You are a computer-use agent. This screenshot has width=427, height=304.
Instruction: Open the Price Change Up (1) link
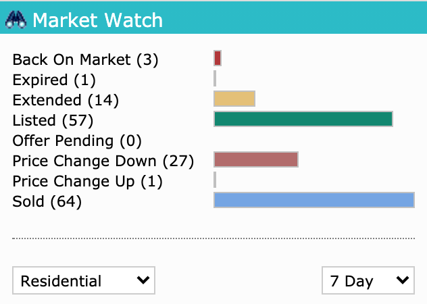tap(87, 181)
